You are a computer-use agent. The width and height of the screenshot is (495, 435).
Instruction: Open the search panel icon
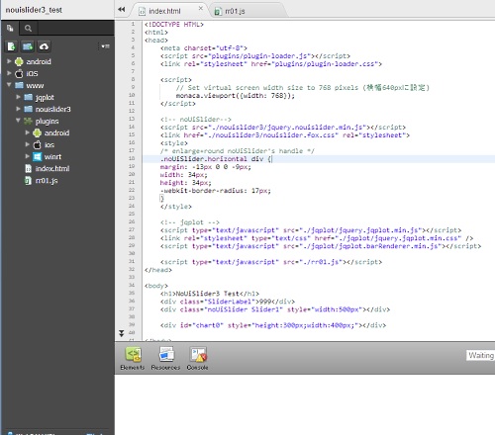[28, 29]
